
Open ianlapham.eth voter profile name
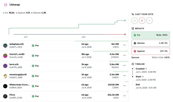pyautogui.click(x=17, y=44)
